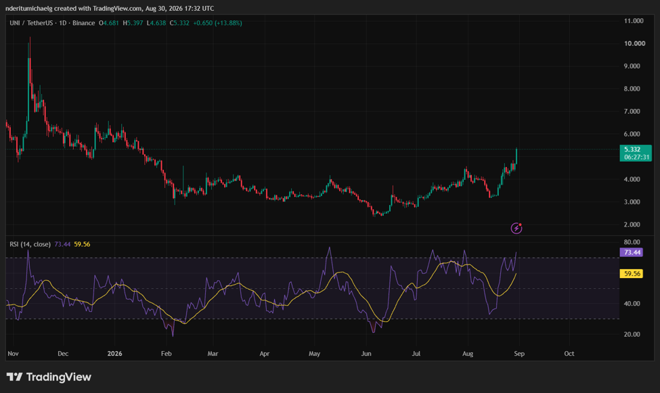Click the Nov label on time axis

[13, 354]
